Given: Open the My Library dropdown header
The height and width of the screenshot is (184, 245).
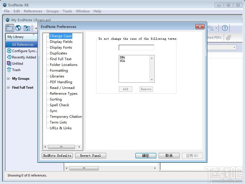Looking at the screenshot, I should (x=21, y=37).
